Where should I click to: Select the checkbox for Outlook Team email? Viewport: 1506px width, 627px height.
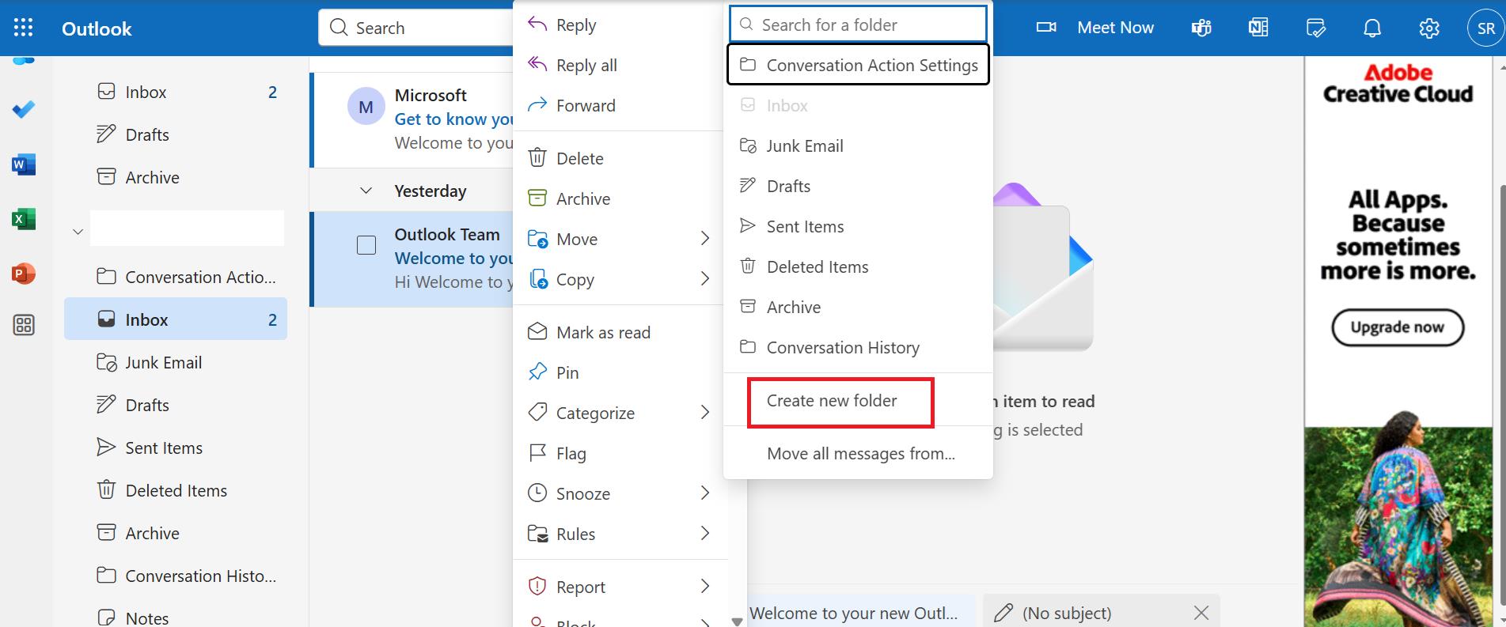[366, 245]
